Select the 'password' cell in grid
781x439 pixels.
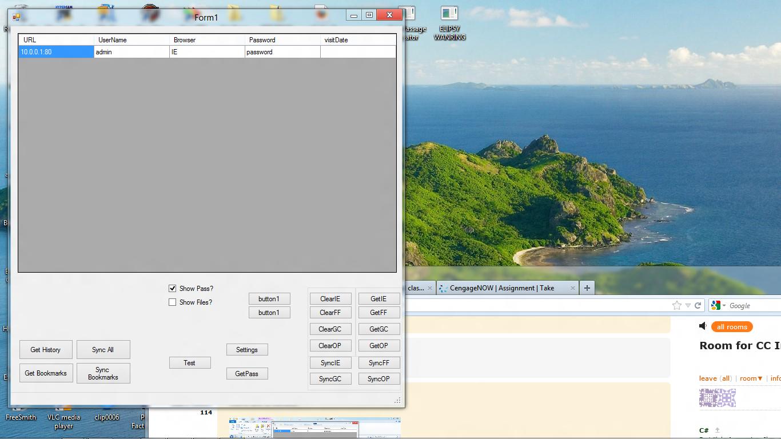pyautogui.click(x=282, y=52)
